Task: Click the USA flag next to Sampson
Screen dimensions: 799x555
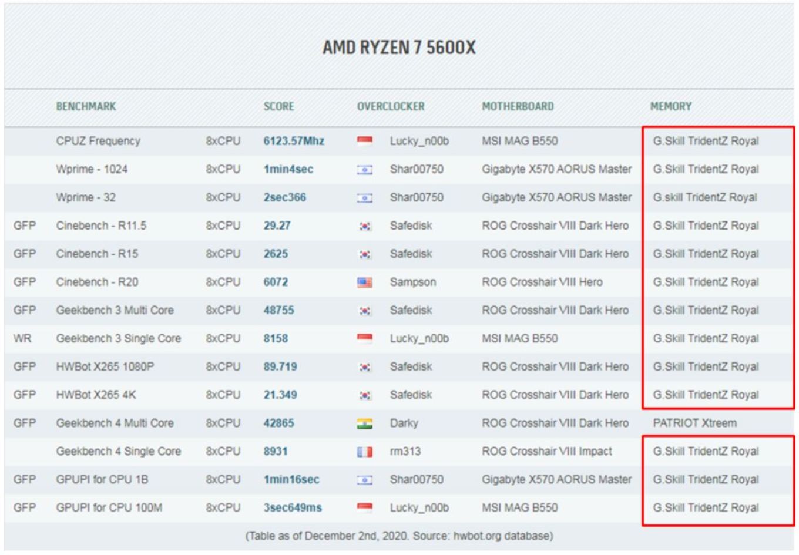Action: point(365,282)
